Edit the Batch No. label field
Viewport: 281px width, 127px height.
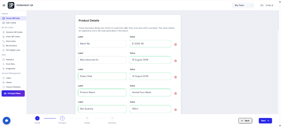(x=102, y=44)
